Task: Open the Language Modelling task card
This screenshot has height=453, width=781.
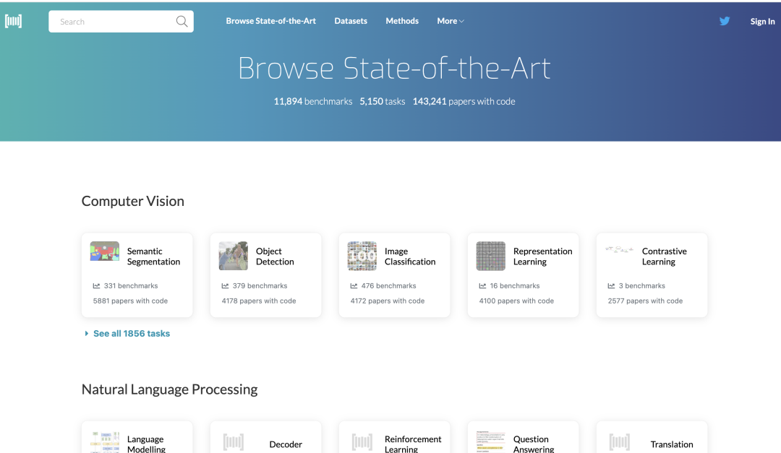Action: tap(137, 438)
